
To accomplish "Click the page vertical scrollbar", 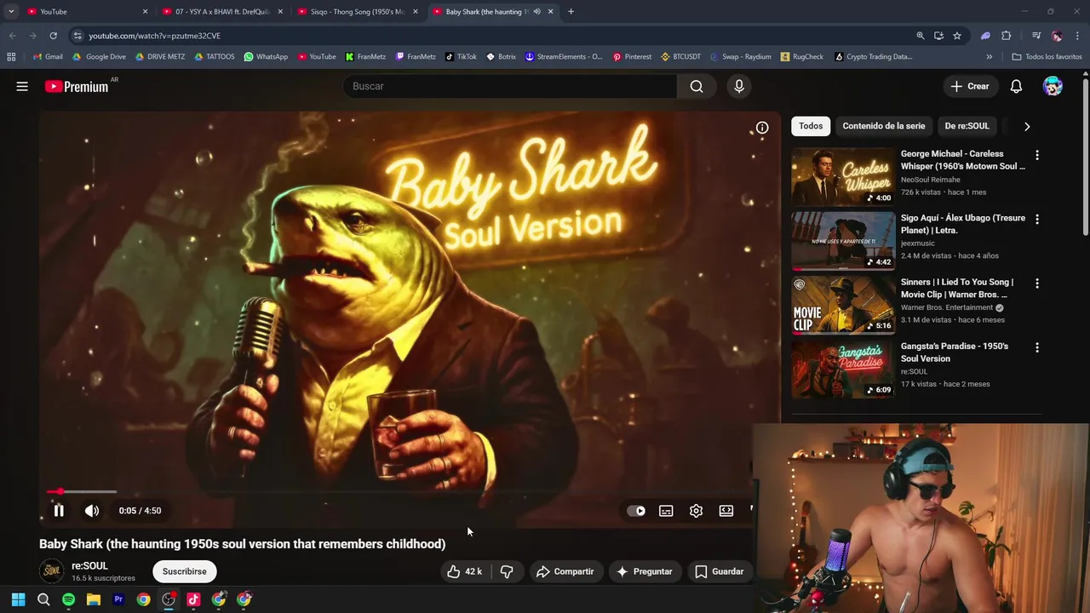I will point(1086,158).
